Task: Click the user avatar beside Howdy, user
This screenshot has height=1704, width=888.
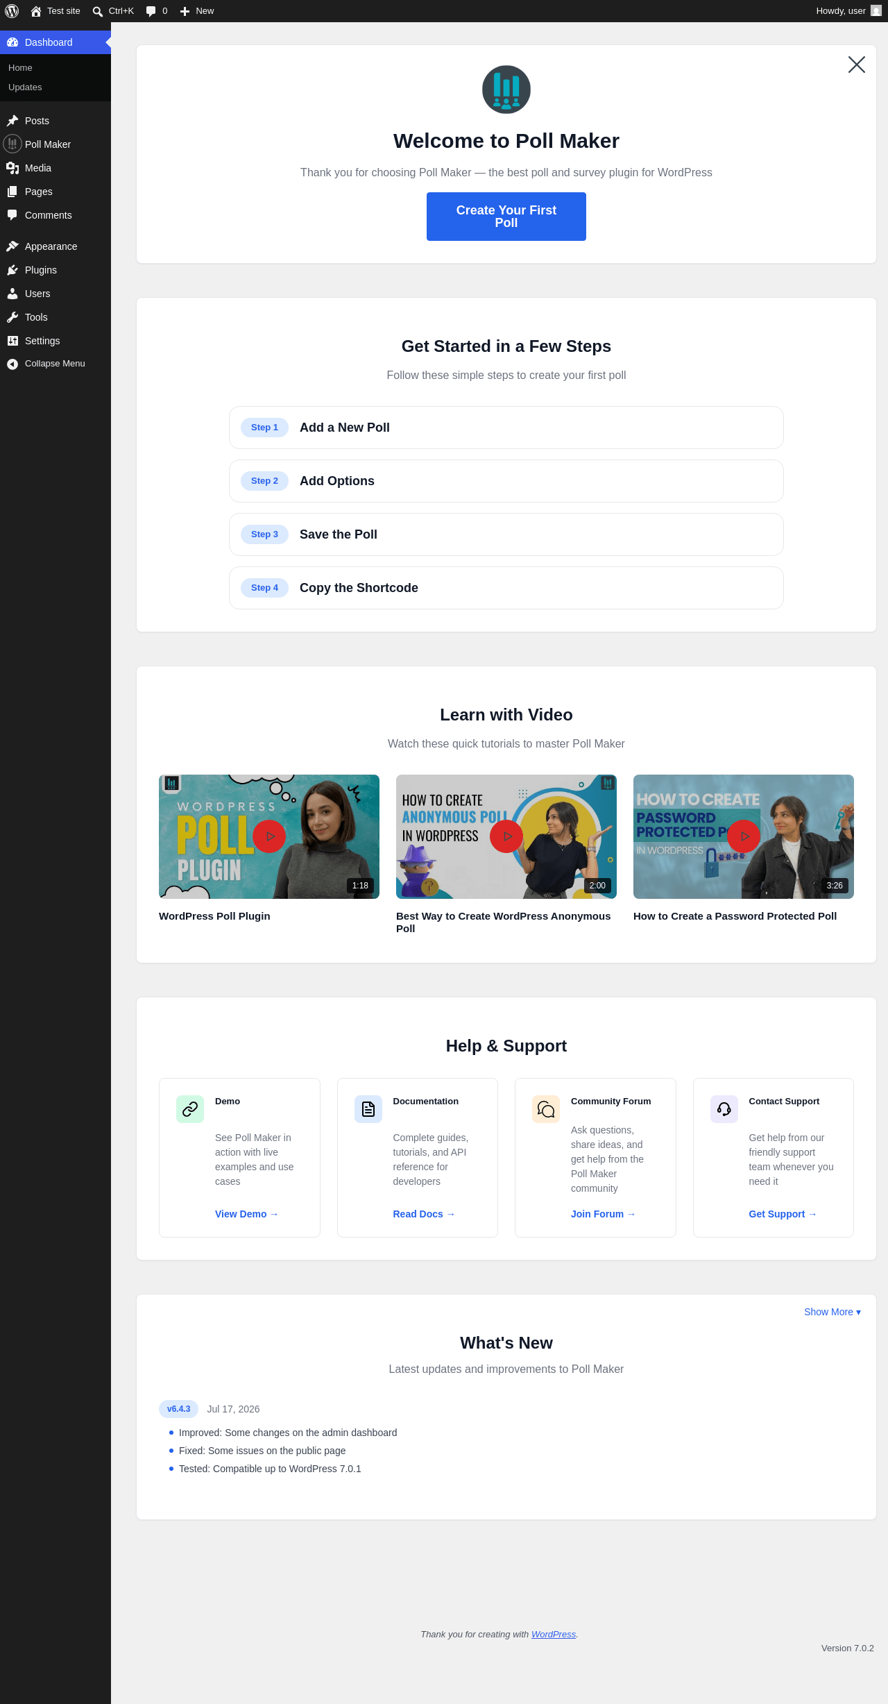Action: coord(876,11)
